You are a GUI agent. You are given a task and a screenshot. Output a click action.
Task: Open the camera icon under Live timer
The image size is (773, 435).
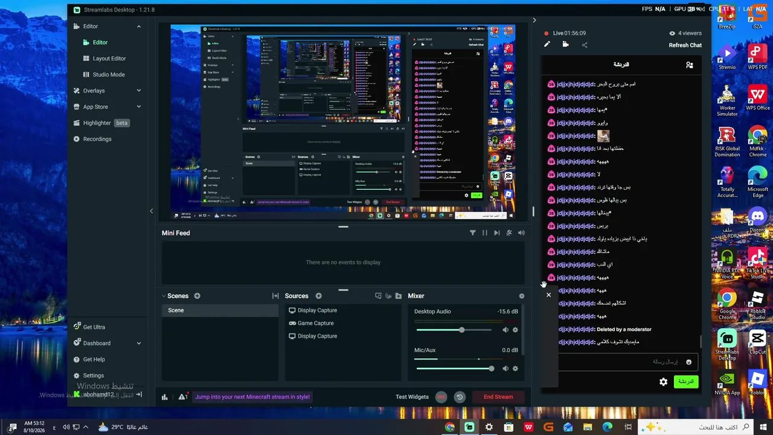point(565,44)
